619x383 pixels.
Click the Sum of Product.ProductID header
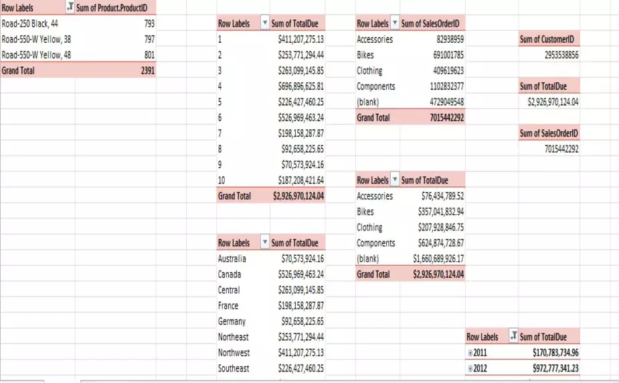[x=112, y=7]
